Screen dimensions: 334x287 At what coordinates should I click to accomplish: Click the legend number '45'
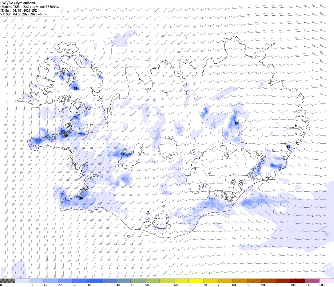click(132, 285)
